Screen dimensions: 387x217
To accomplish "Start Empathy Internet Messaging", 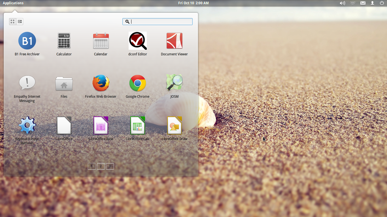I will point(27,83).
